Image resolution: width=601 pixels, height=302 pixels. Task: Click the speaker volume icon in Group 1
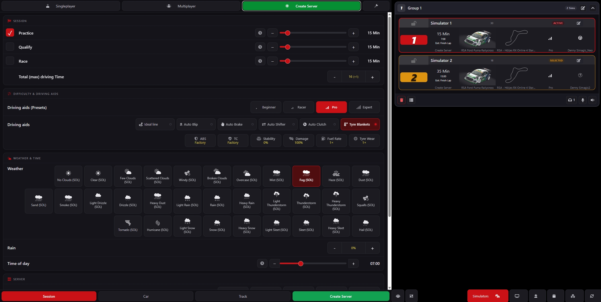click(593, 100)
